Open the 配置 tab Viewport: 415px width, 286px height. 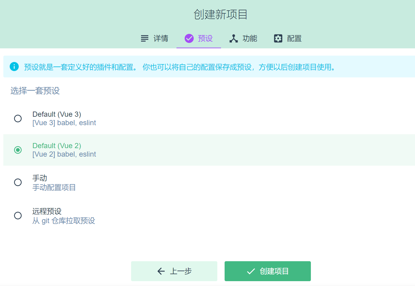[288, 38]
